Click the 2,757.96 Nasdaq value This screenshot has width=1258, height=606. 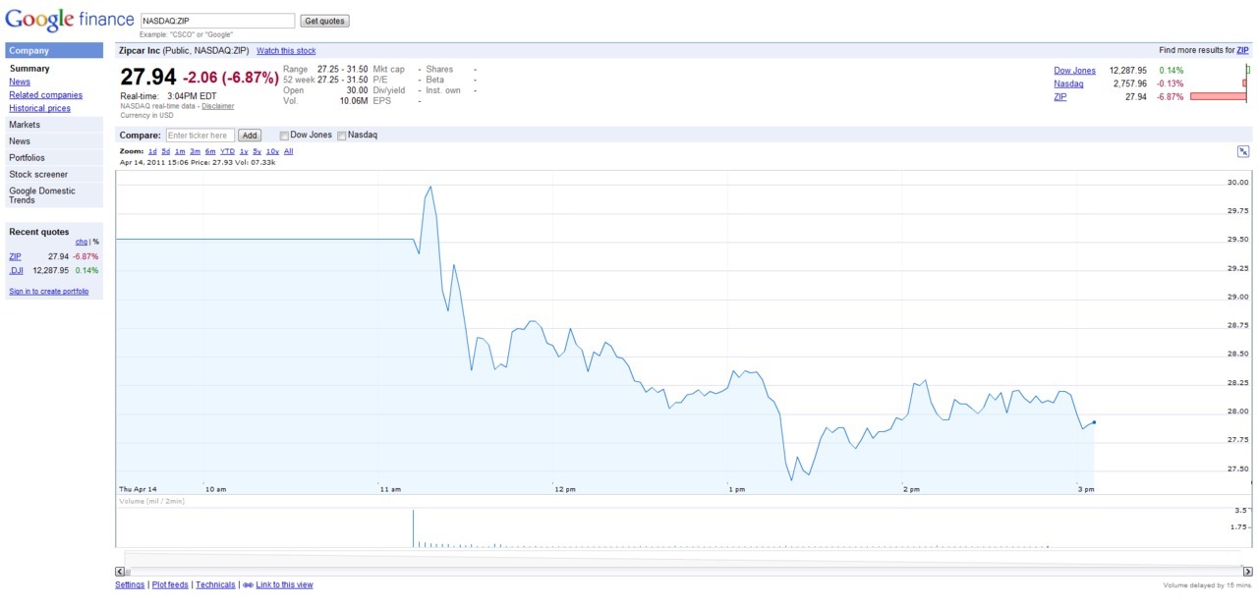[1130, 83]
